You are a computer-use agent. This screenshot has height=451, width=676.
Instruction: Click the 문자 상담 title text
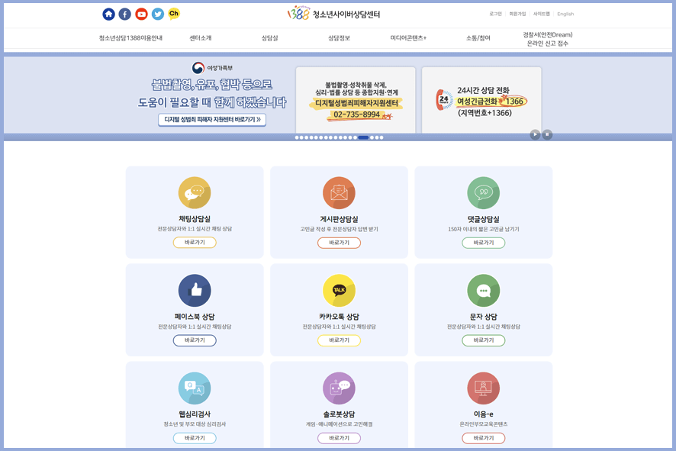coord(483,317)
